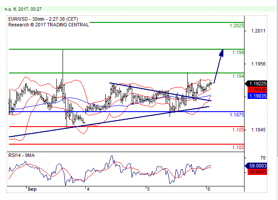This screenshot has height=200, width=278.
Task: Click the navy 59.0803 RSI value tag
Action: click(x=256, y=166)
